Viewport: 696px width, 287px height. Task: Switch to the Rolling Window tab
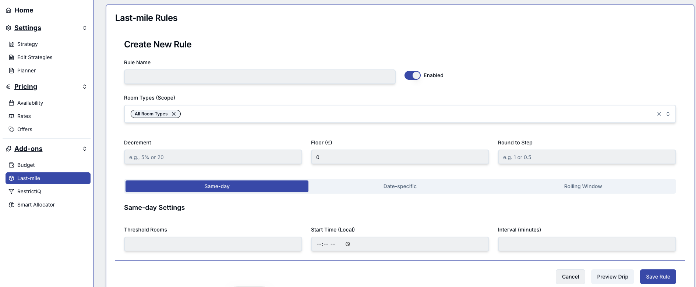pyautogui.click(x=583, y=186)
